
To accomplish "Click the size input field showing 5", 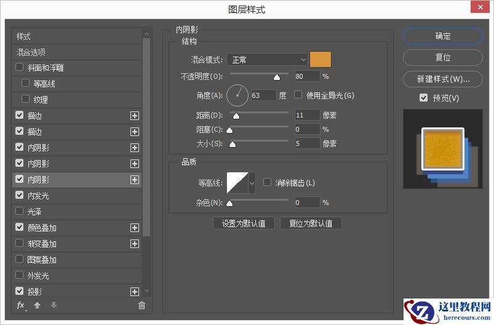I will pos(307,143).
